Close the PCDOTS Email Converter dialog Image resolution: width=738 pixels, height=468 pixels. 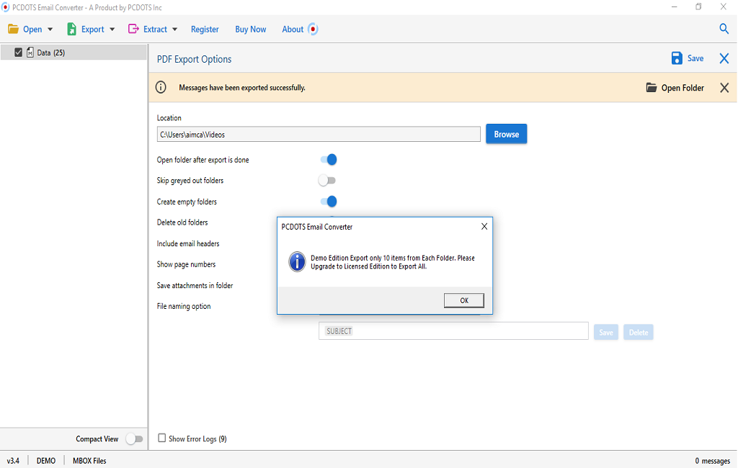(x=484, y=227)
